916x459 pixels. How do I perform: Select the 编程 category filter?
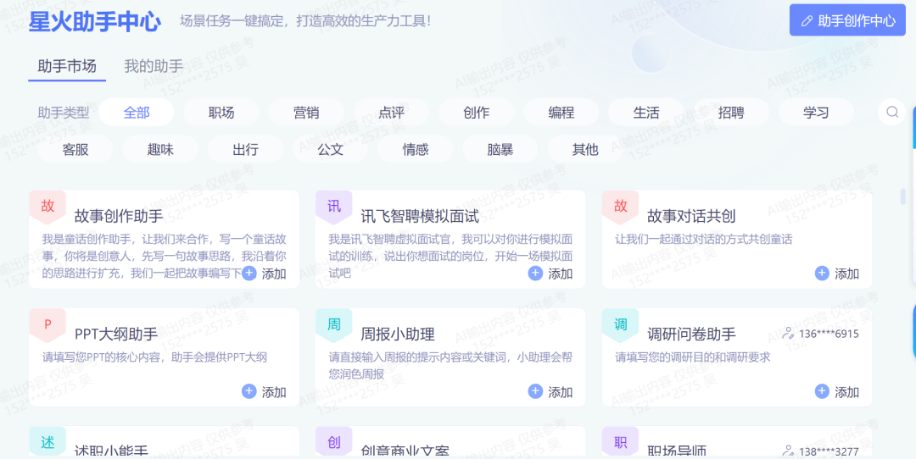click(561, 113)
